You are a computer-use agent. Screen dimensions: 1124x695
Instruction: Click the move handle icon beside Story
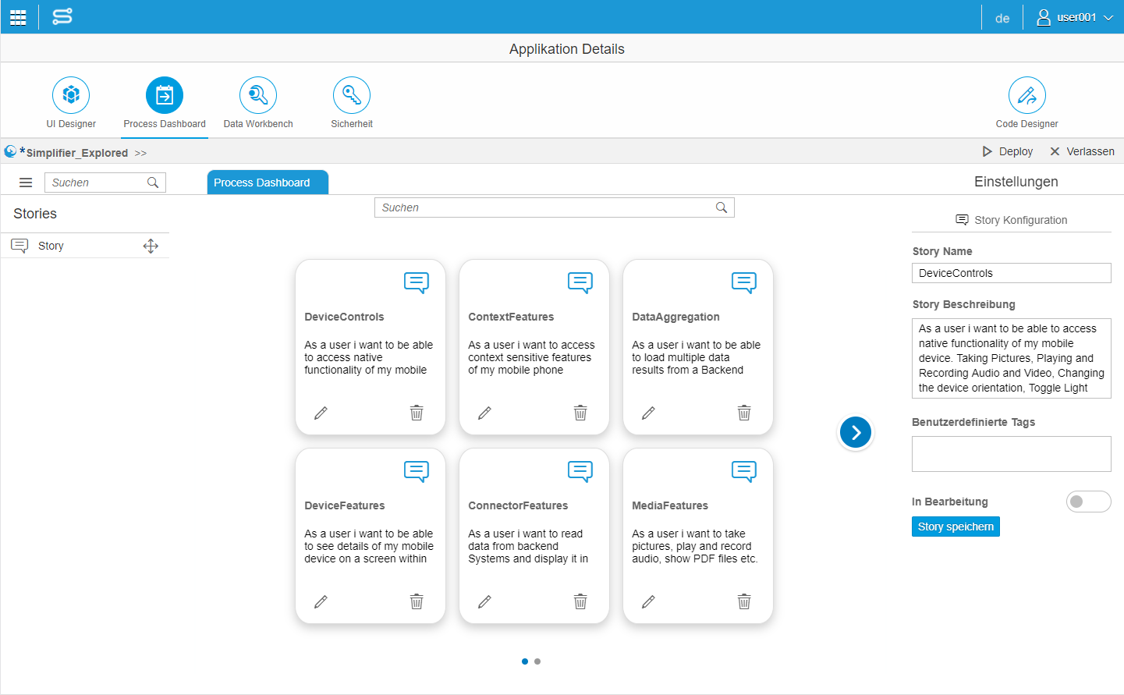[x=151, y=246]
